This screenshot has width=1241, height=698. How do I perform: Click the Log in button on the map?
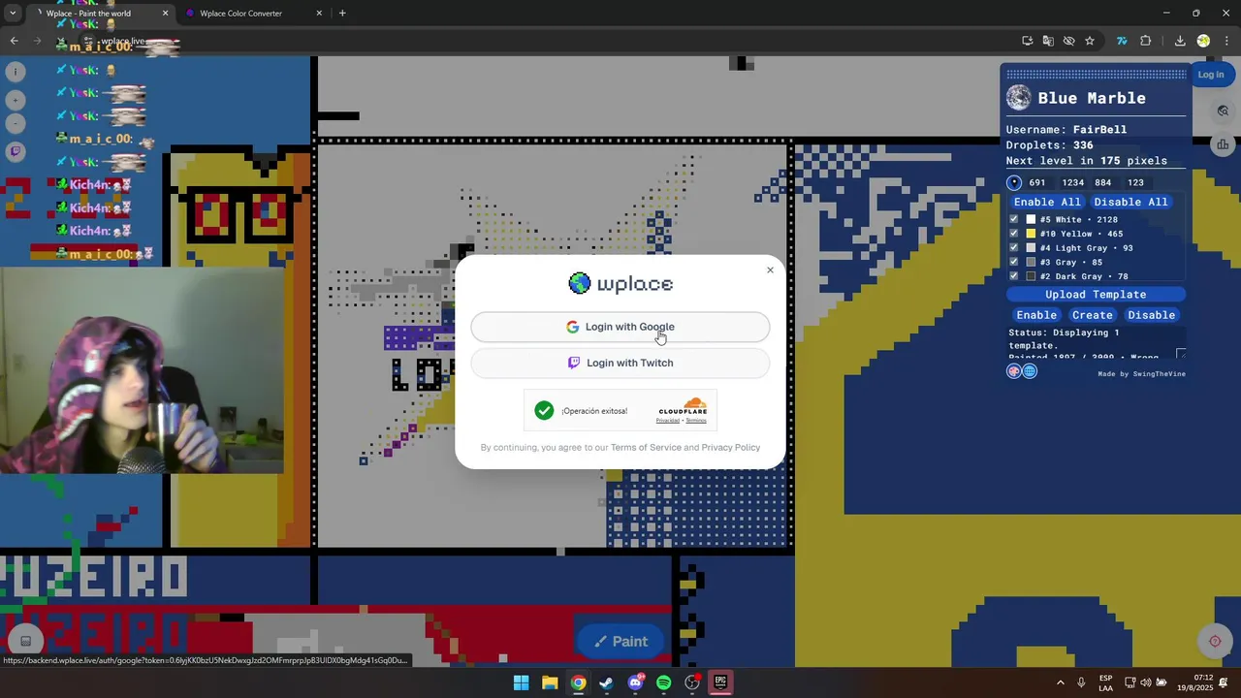1210,75
